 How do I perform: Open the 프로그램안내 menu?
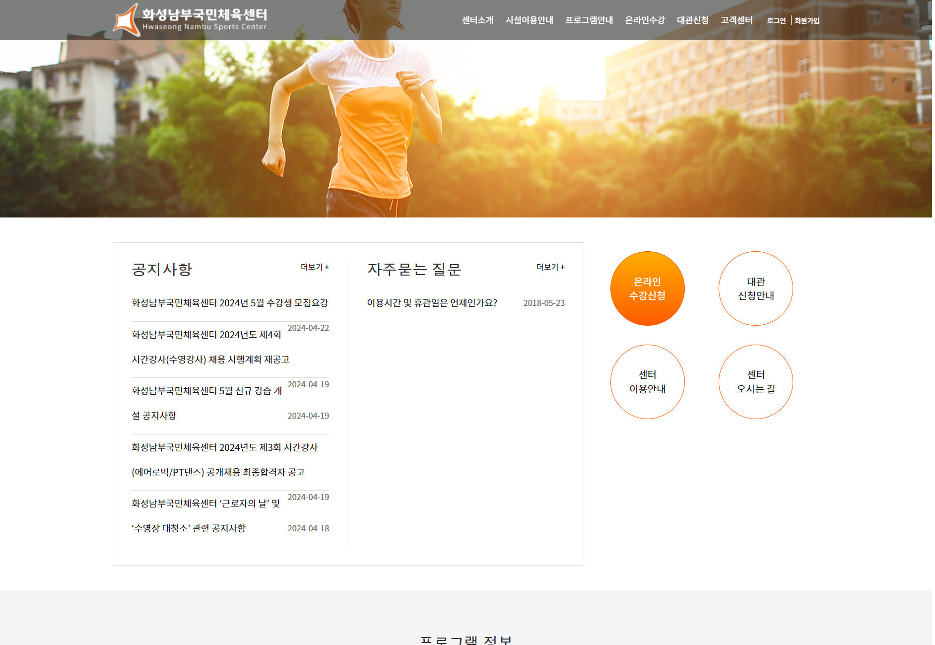point(589,20)
